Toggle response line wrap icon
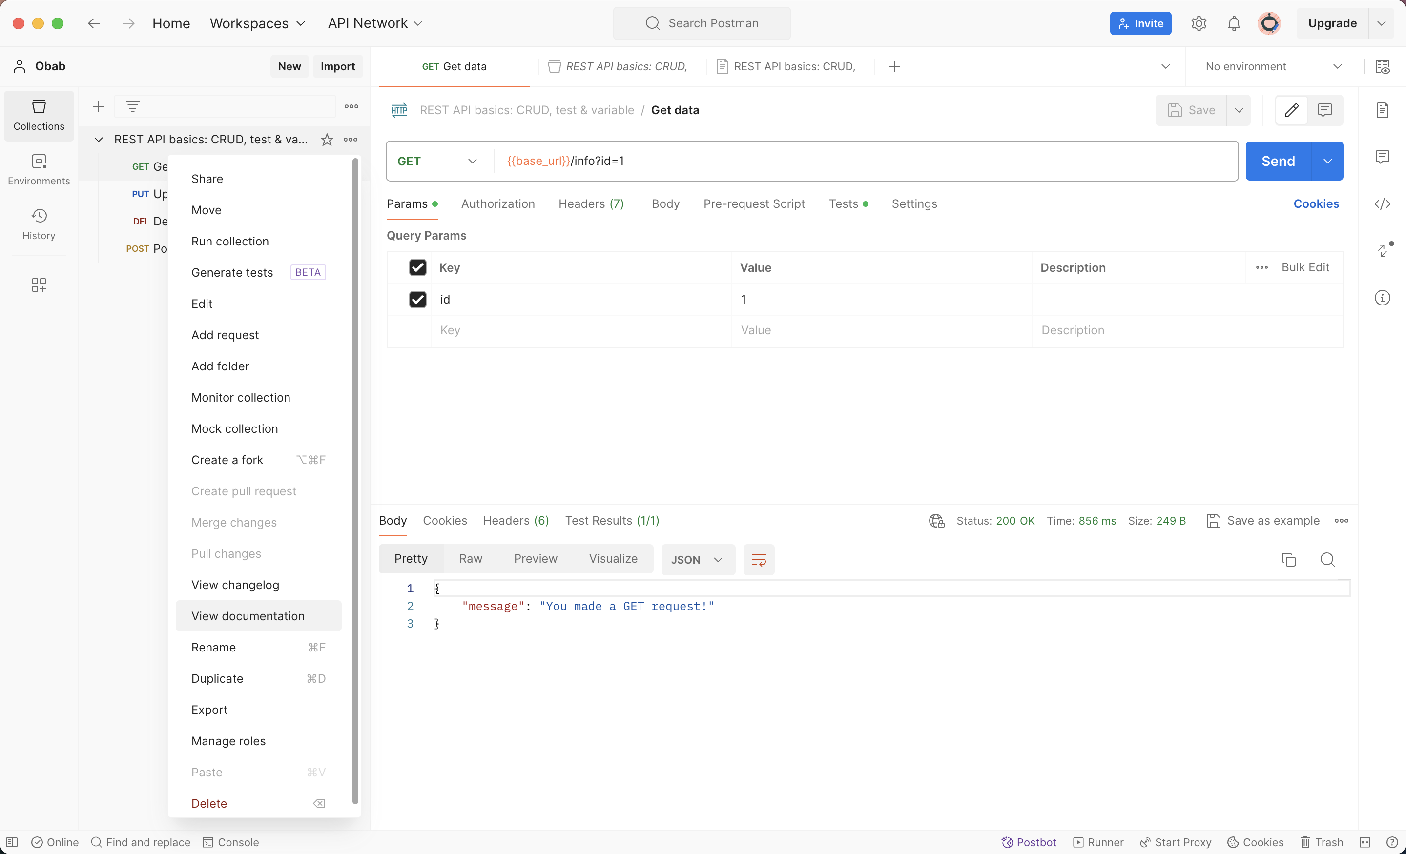This screenshot has height=854, width=1406. coord(759,560)
